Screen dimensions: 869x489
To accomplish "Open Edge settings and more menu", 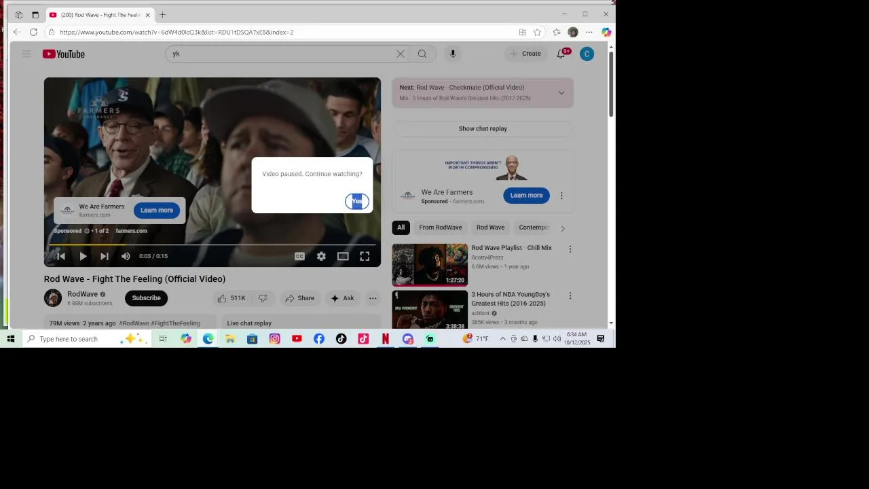I will (589, 32).
